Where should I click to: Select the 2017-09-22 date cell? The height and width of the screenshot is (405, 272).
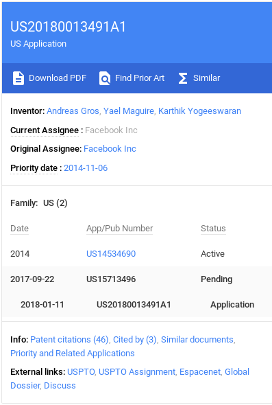pos(32,279)
